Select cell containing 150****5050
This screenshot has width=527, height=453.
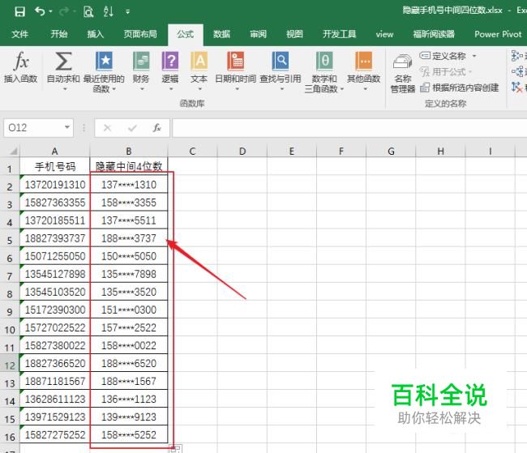point(129,256)
